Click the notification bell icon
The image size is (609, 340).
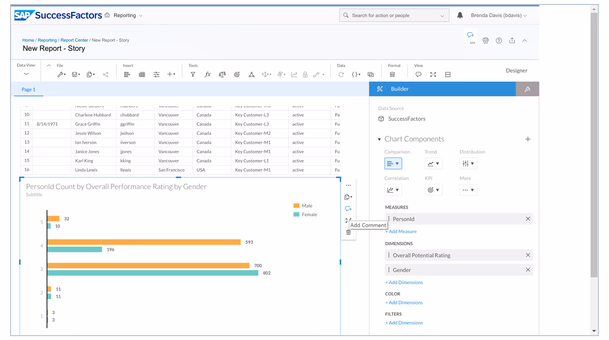point(460,15)
